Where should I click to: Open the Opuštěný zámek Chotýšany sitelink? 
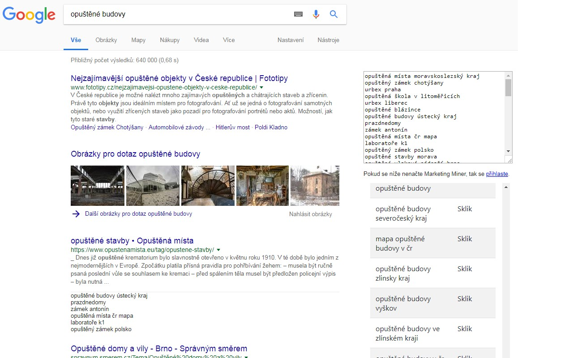[x=106, y=127]
